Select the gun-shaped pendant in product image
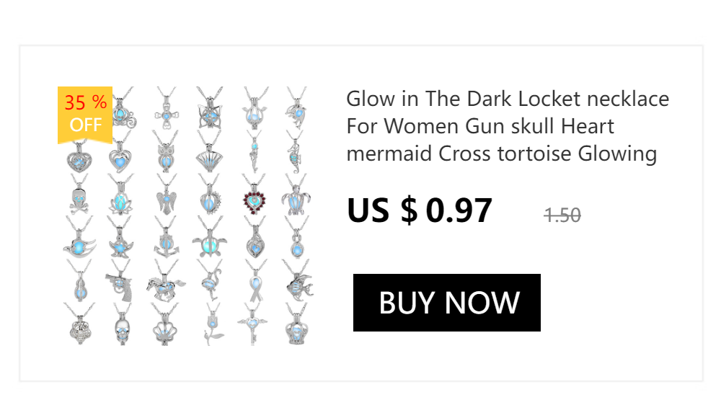The width and height of the screenshot is (721, 418). tap(119, 283)
